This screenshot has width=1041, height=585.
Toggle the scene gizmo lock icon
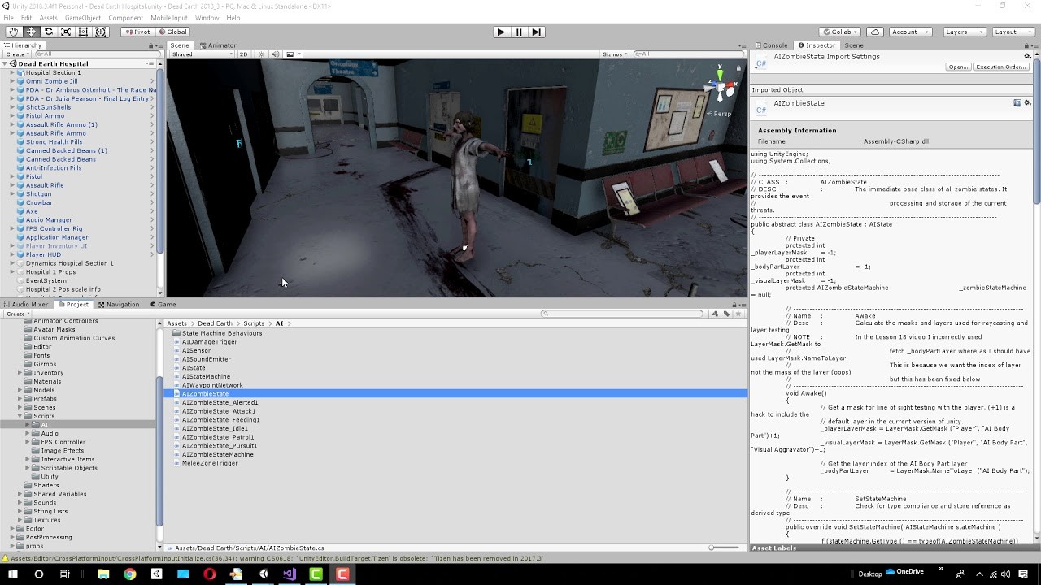pyautogui.click(x=738, y=68)
